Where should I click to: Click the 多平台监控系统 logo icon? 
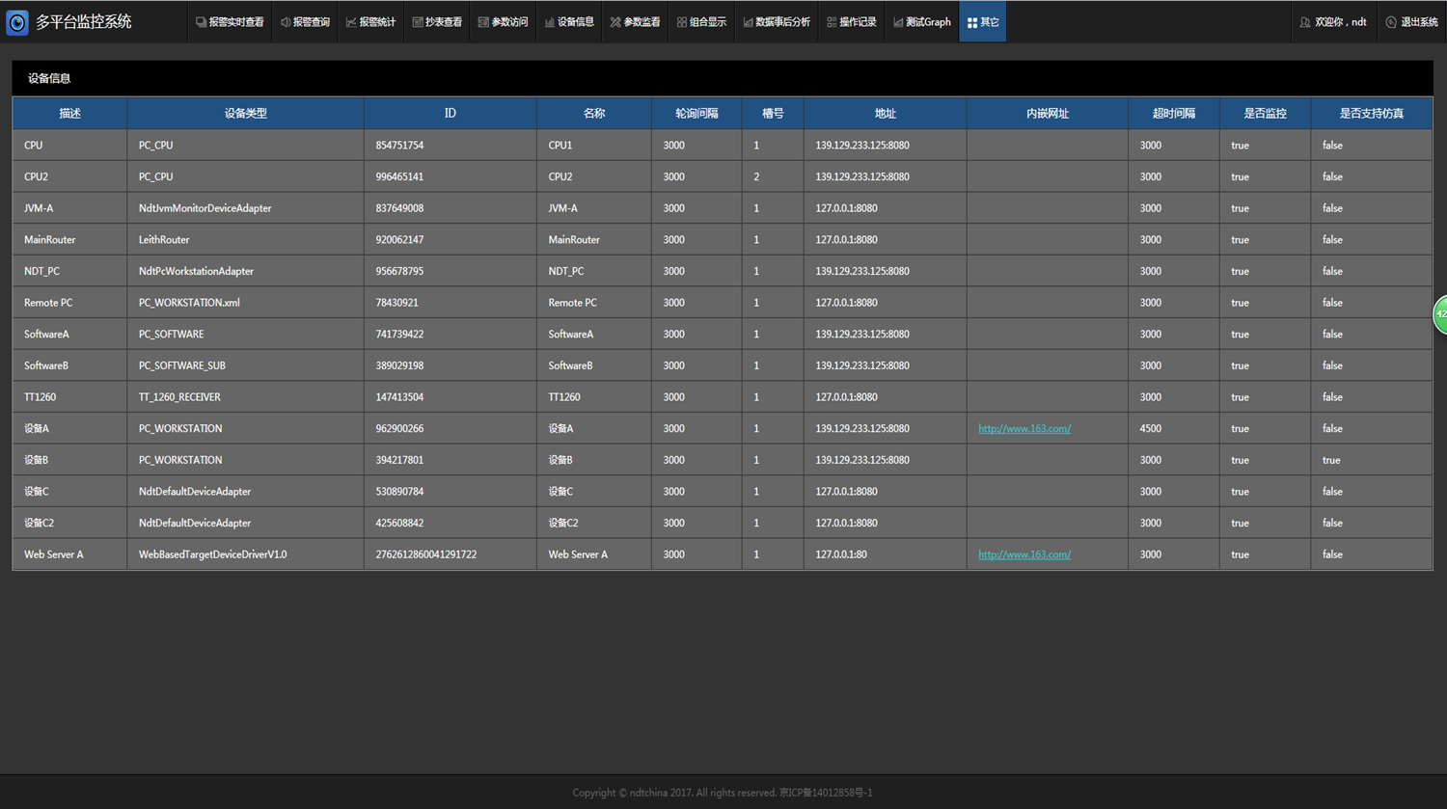(x=17, y=21)
